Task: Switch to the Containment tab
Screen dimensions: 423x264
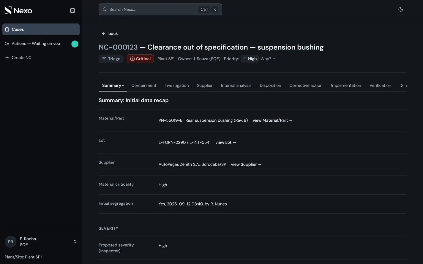Action: [x=144, y=85]
